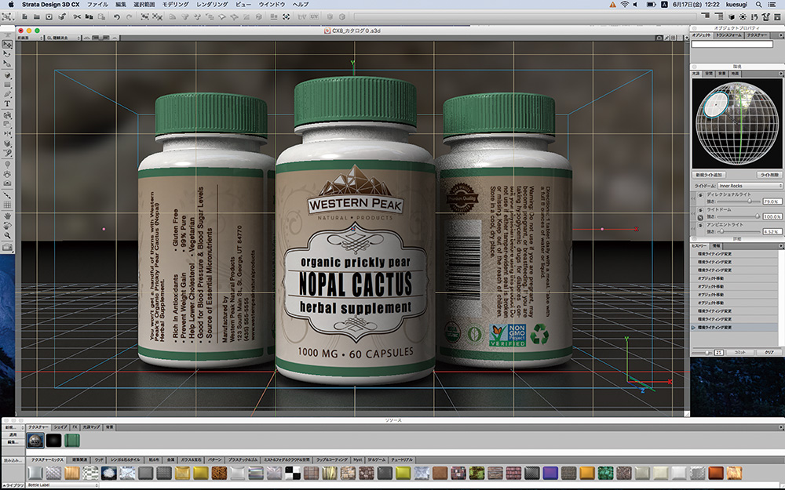
Task: Select the magnifier zoom tool
Action: (8, 235)
